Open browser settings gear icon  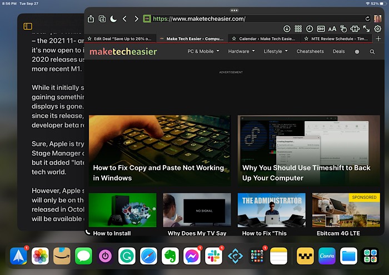pyautogui.click(x=377, y=29)
